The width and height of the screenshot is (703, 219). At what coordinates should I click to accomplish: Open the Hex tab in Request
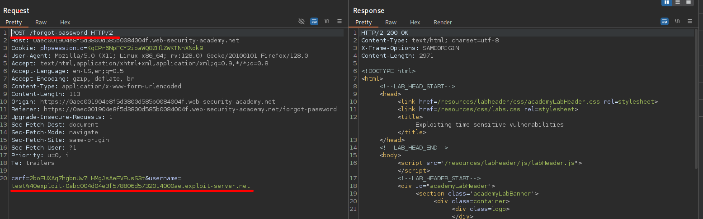click(x=65, y=22)
